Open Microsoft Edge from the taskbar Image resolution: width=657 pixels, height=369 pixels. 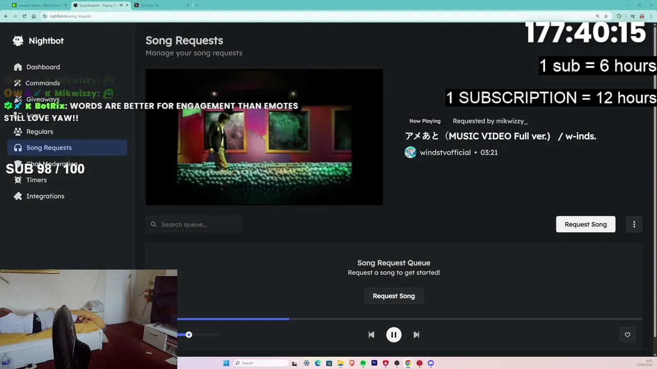point(318,363)
